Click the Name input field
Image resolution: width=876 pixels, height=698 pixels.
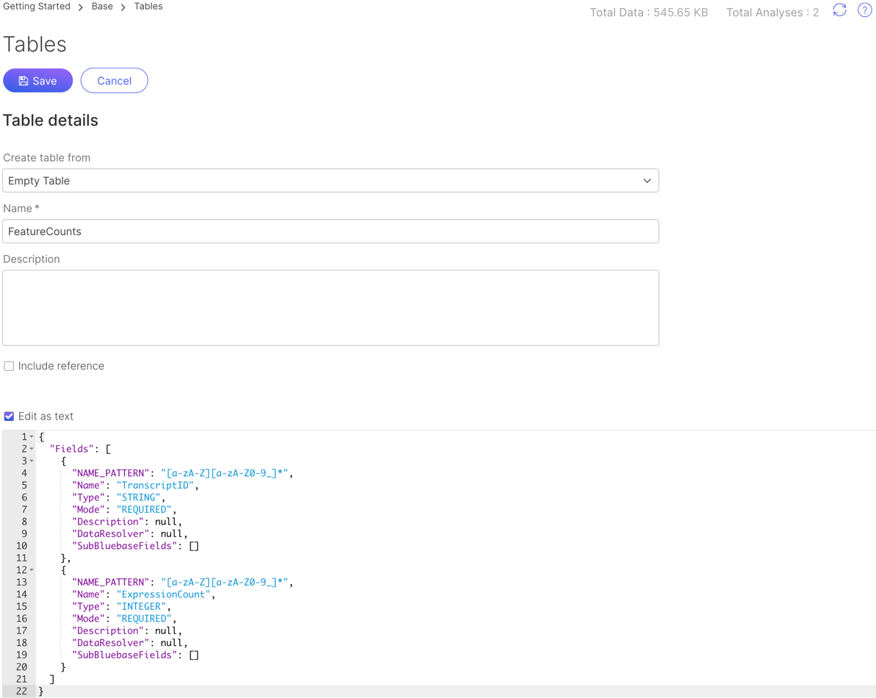tap(330, 231)
